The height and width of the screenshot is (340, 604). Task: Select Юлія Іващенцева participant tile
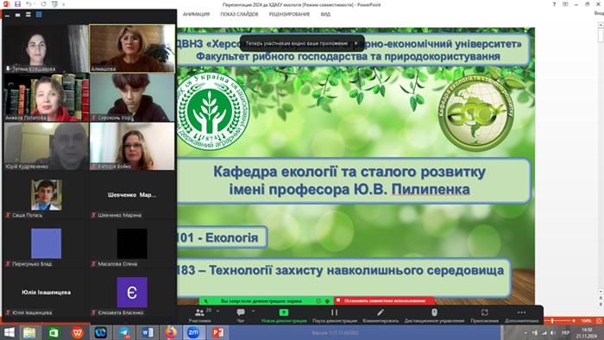coord(47,293)
